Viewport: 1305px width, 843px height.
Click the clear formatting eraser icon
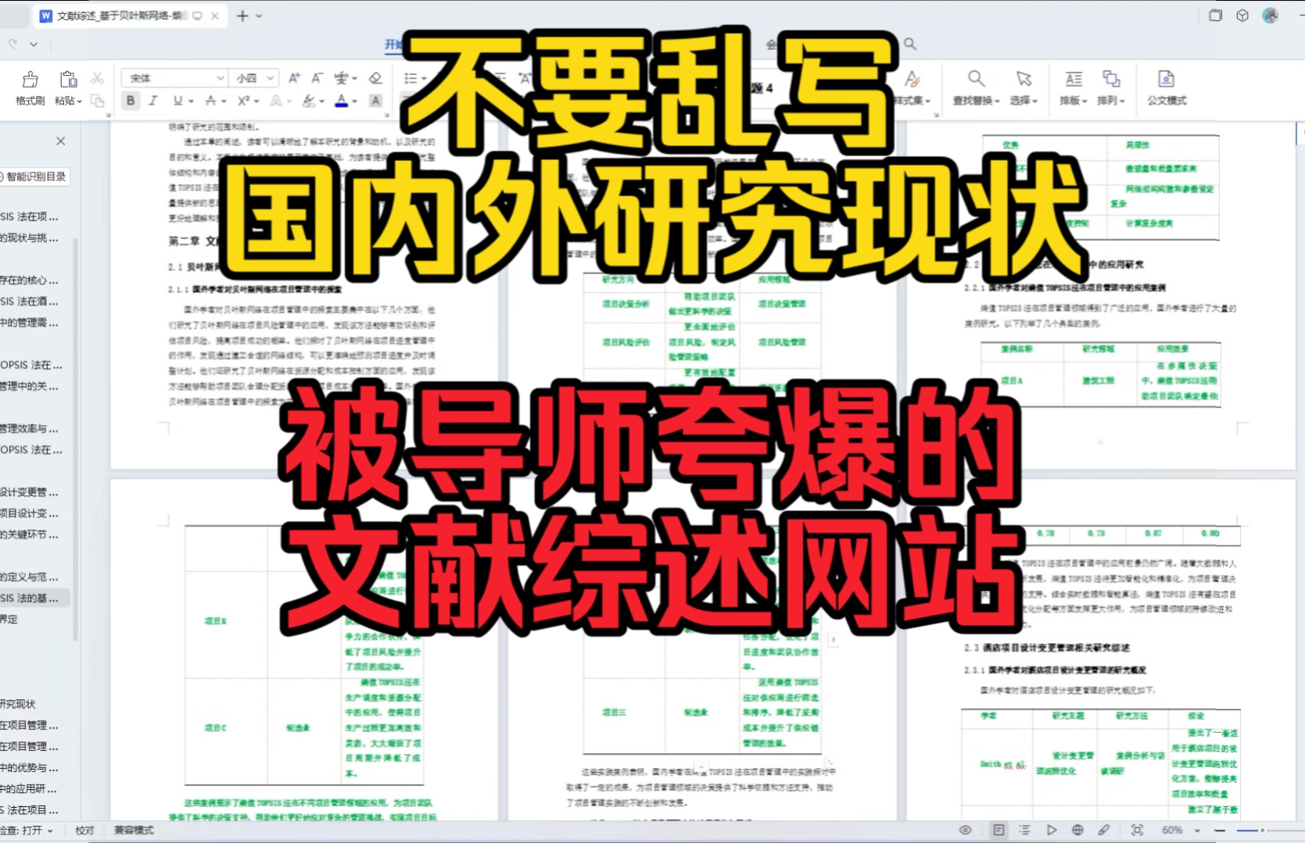[x=375, y=78]
